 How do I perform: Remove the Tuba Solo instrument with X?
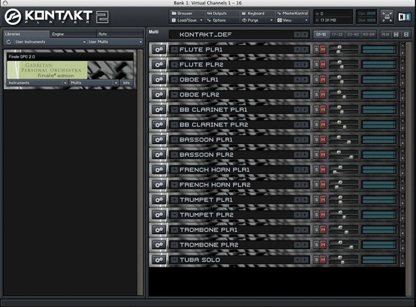click(x=403, y=256)
